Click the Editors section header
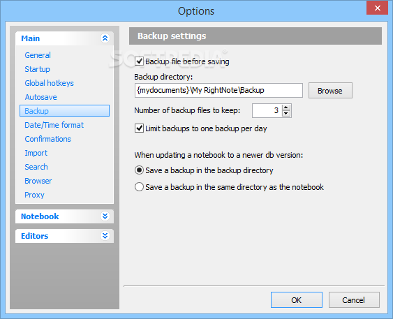 [64, 236]
